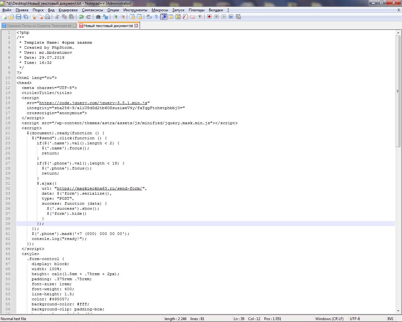The height and width of the screenshot is (322, 402).
Task: Open the Вид menu
Action: pos(51,10)
